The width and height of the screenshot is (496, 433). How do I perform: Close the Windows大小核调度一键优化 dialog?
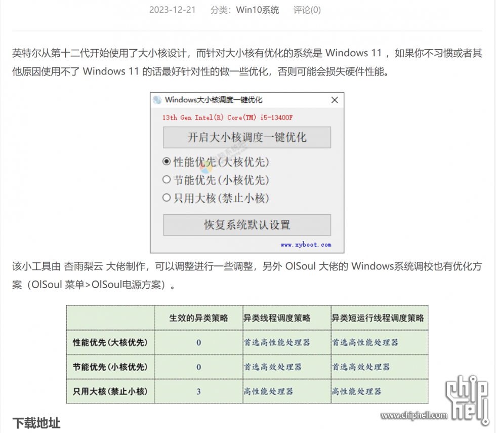(335, 100)
